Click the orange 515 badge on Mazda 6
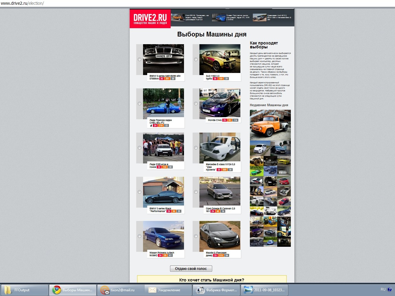 pyautogui.click(x=221, y=255)
